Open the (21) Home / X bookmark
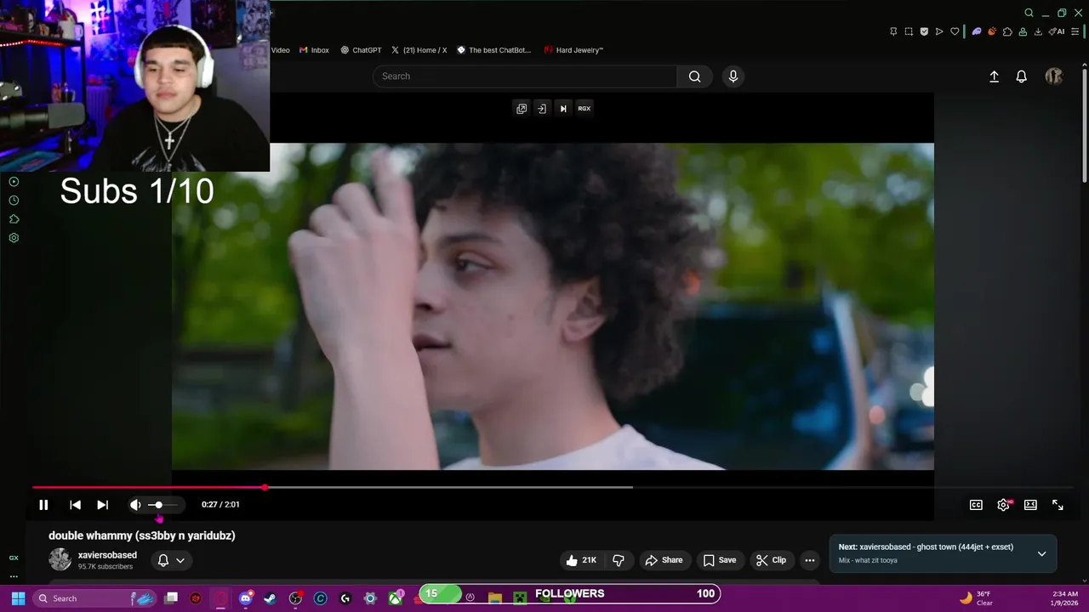The image size is (1089, 612). (419, 50)
